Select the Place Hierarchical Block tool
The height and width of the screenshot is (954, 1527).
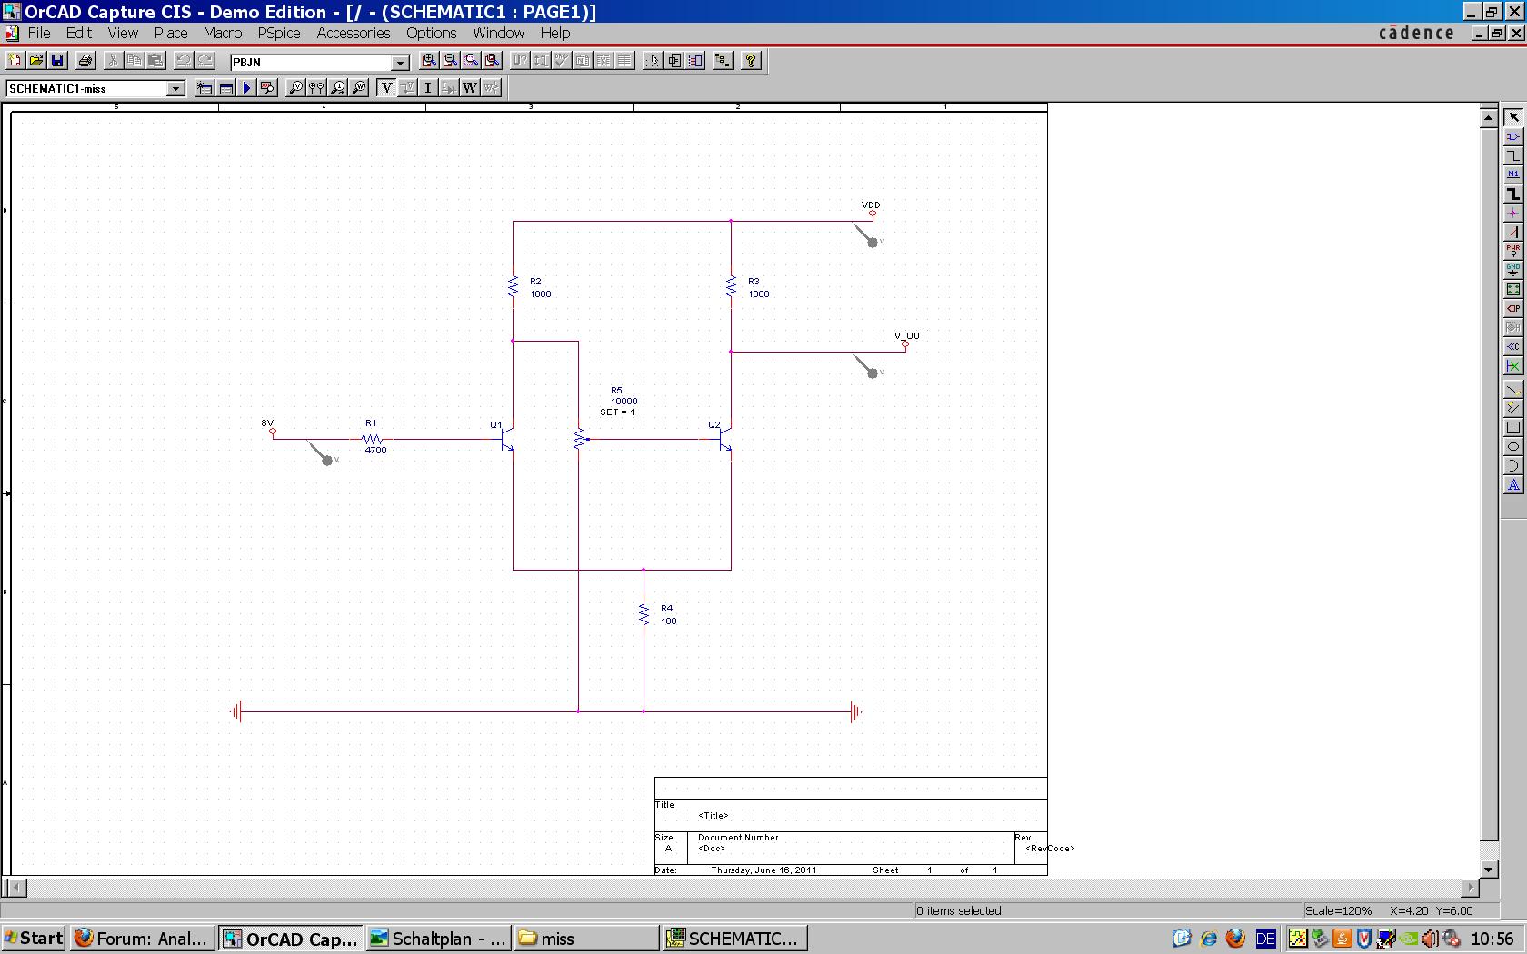[1513, 289]
